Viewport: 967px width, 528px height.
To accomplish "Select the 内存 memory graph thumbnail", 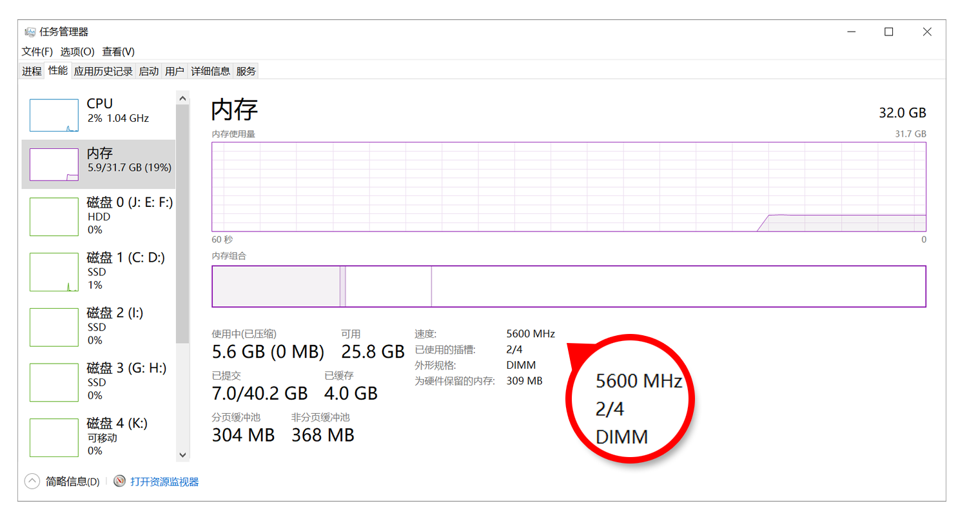I will coord(54,164).
